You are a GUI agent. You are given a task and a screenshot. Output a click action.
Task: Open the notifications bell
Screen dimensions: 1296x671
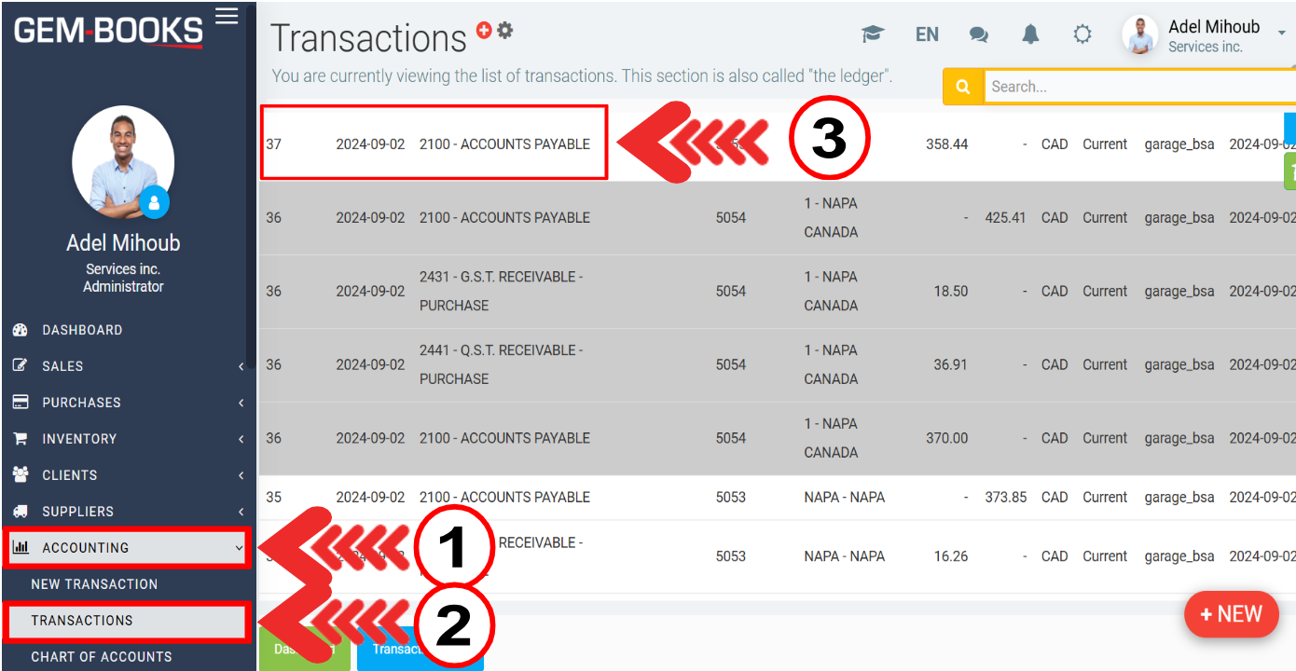(1030, 34)
